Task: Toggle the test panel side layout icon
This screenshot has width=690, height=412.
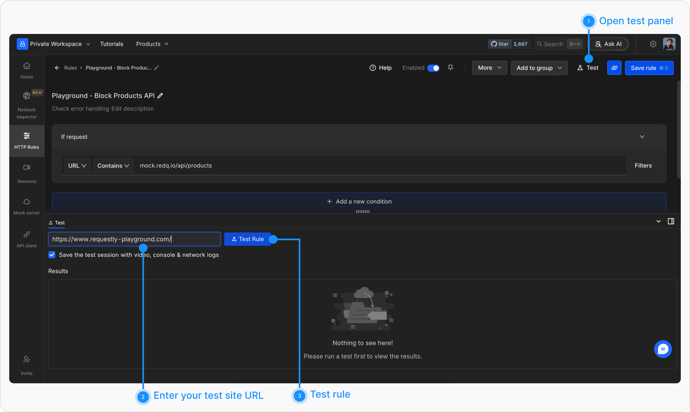Action: (671, 221)
